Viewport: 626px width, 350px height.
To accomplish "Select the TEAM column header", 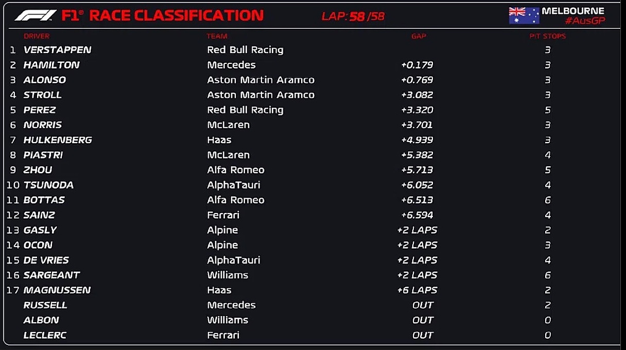I will point(217,36).
